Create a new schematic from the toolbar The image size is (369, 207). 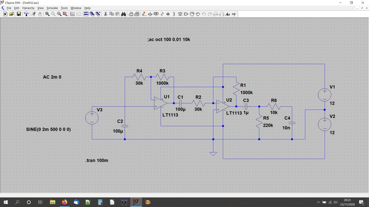pyautogui.click(x=5, y=14)
